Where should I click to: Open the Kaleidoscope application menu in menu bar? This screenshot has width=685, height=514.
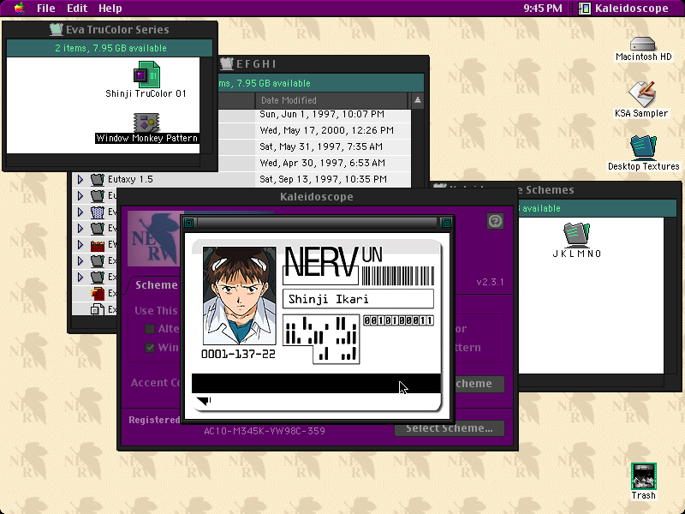tap(623, 9)
